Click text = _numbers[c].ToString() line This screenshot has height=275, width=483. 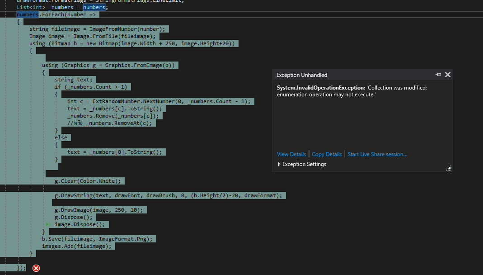115,109
